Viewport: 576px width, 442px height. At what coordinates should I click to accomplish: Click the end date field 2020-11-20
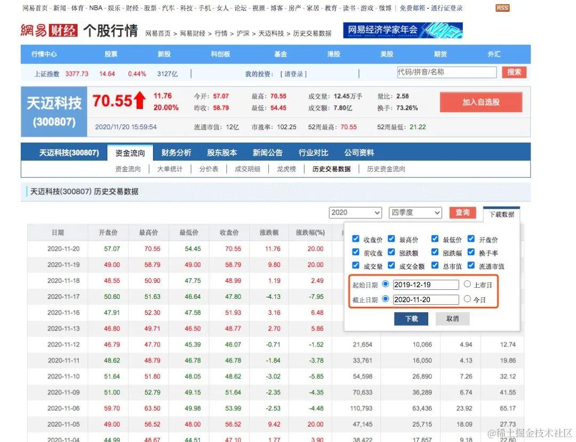pyautogui.click(x=426, y=299)
